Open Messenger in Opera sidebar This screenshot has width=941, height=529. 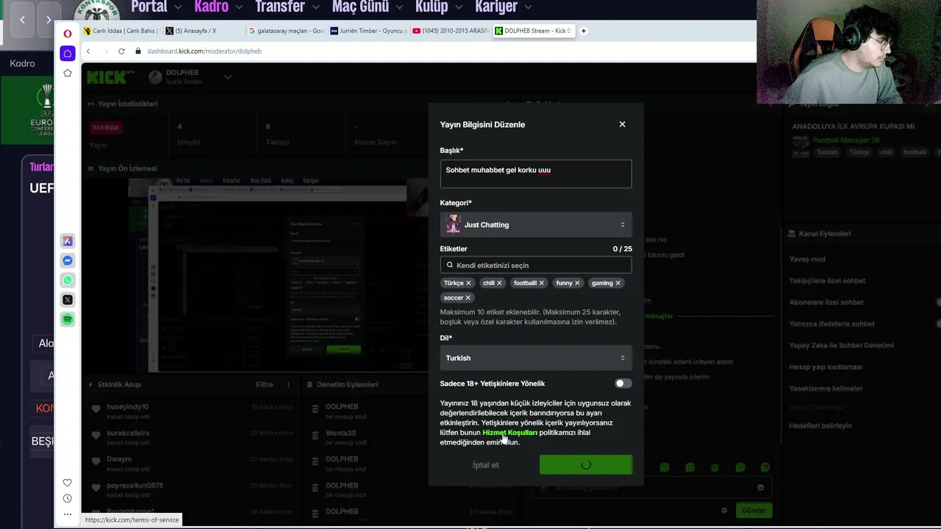[x=68, y=261]
